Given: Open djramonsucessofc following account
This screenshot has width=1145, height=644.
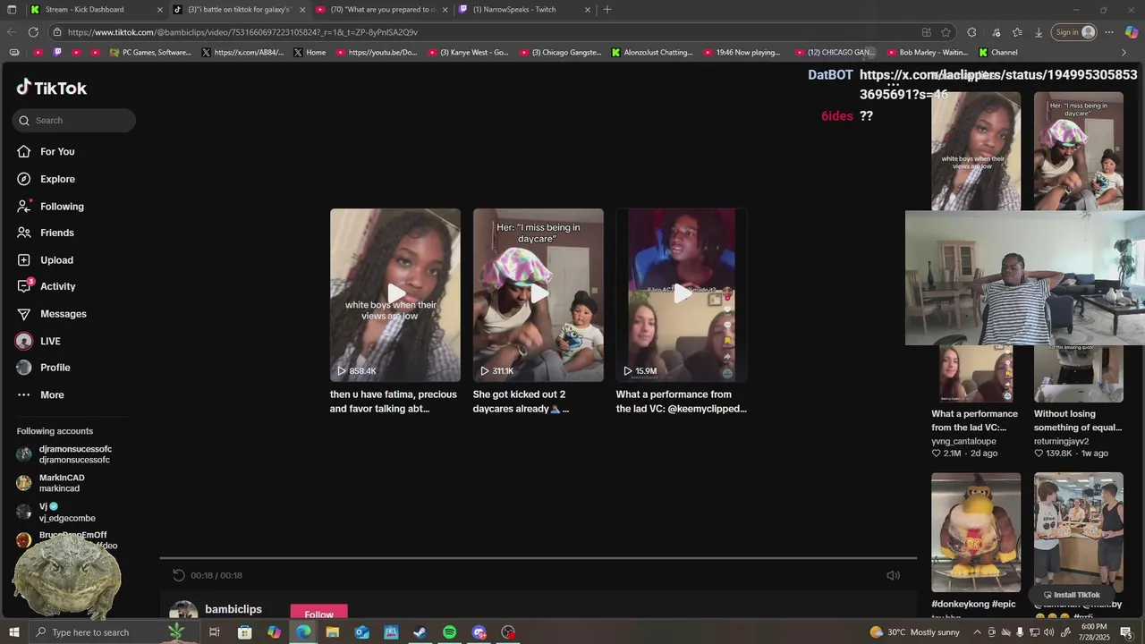Looking at the screenshot, I should tap(75, 454).
